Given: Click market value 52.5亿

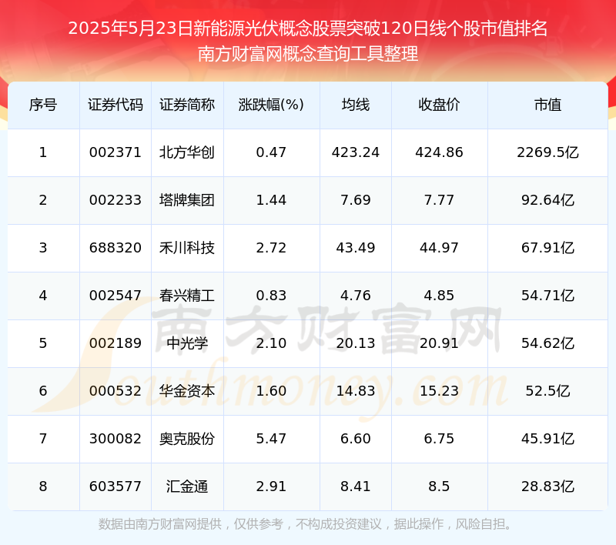Looking at the screenshot, I should [x=547, y=391].
